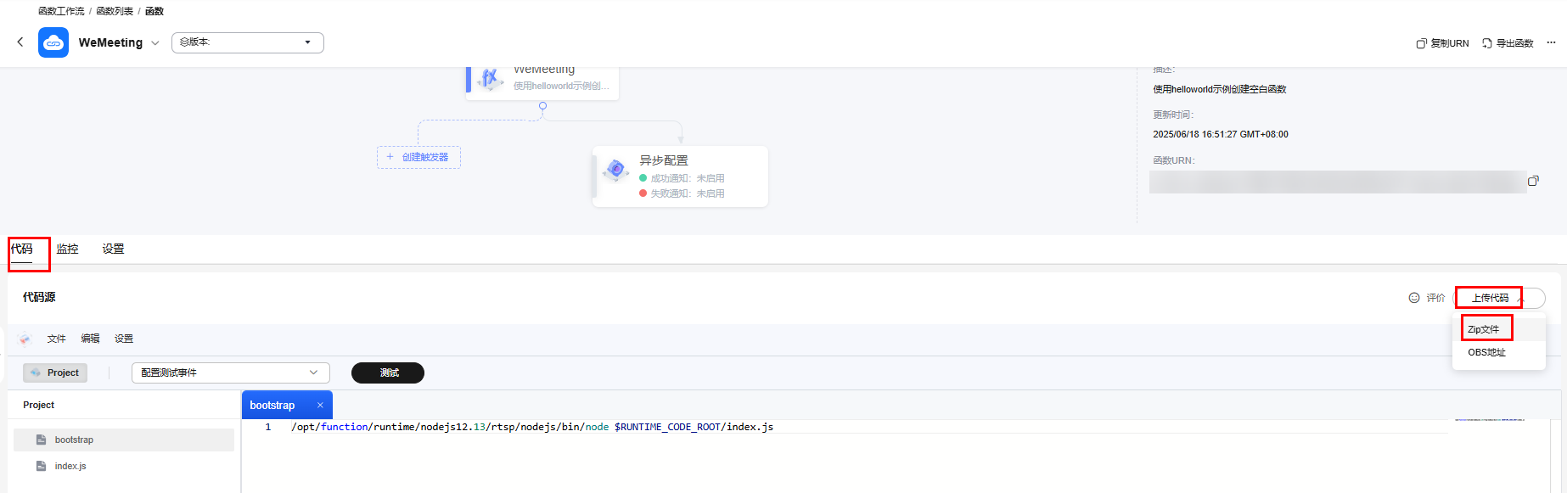Switch to the 监控 tab
1567x493 pixels.
pyautogui.click(x=67, y=249)
